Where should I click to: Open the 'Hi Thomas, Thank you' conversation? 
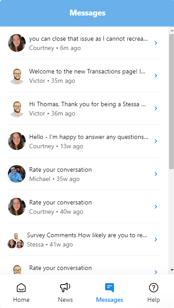coord(83,108)
